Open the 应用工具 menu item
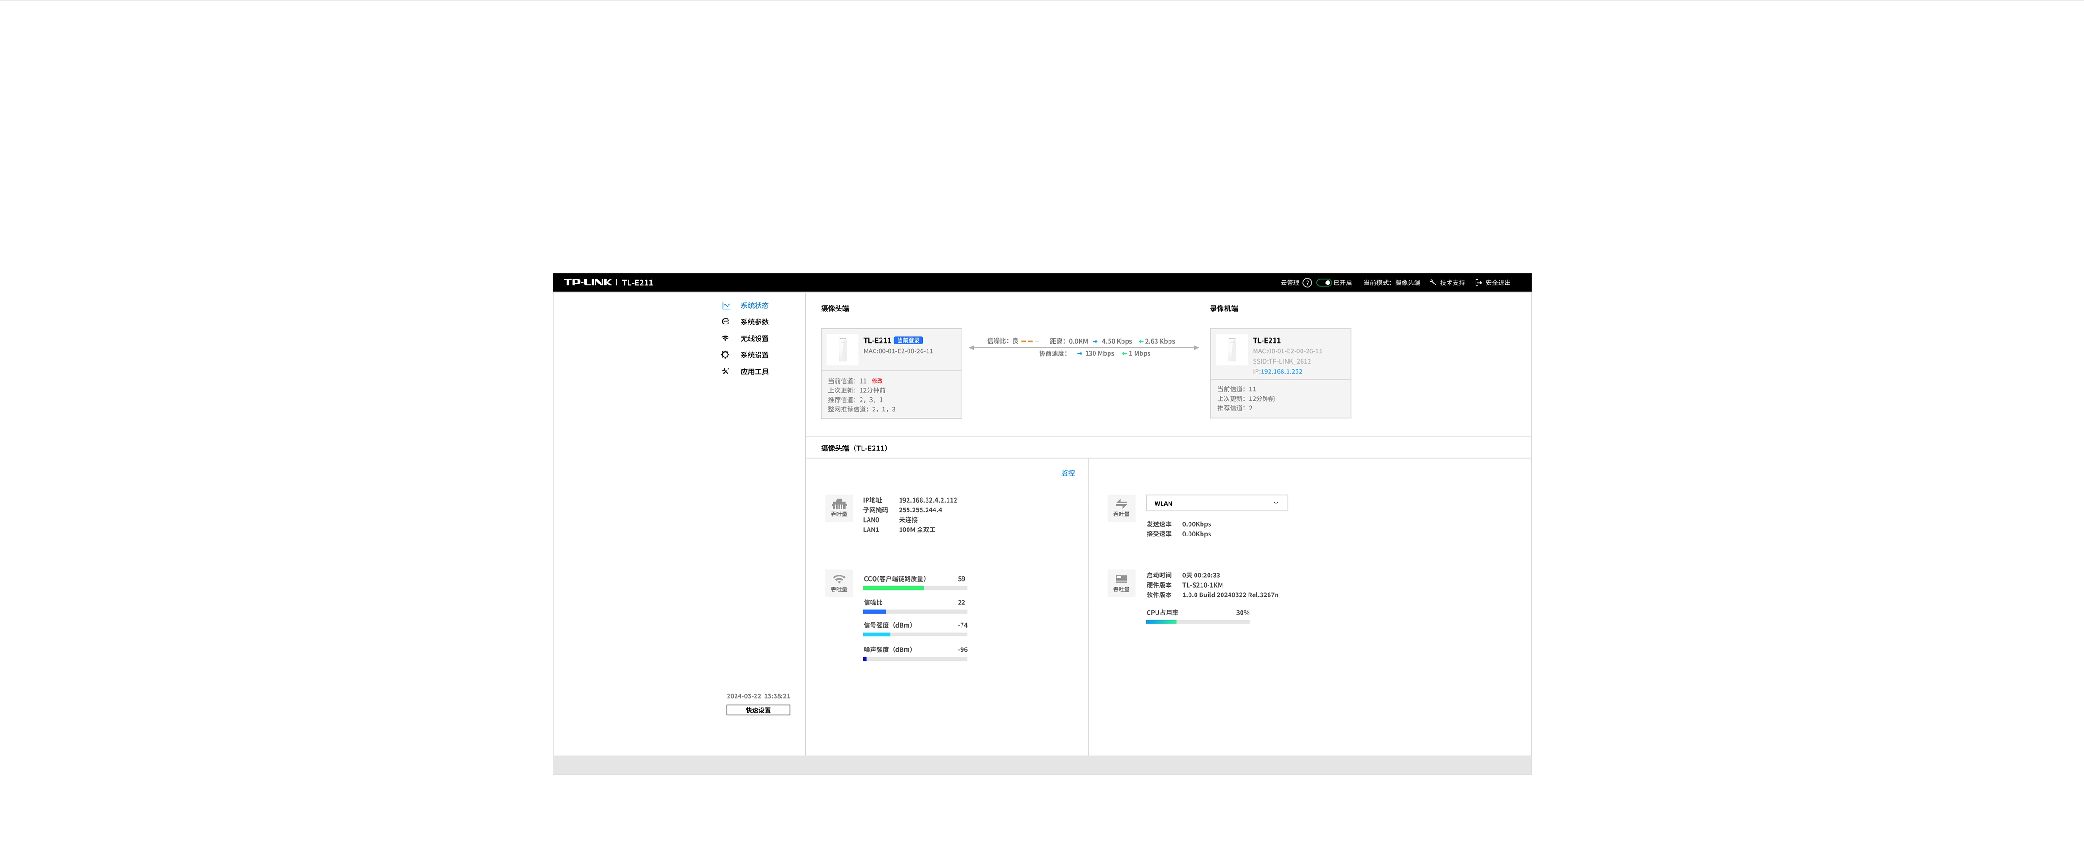The height and width of the screenshot is (860, 2084). coord(754,372)
